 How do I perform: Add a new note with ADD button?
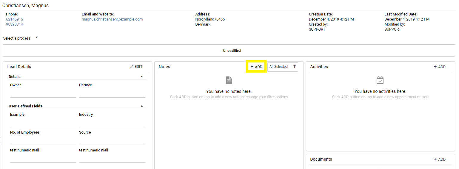[x=256, y=67]
